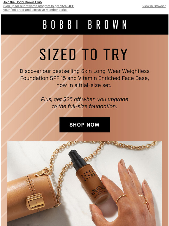Click the 'exclusive member perks' link line

click(x=35, y=10)
